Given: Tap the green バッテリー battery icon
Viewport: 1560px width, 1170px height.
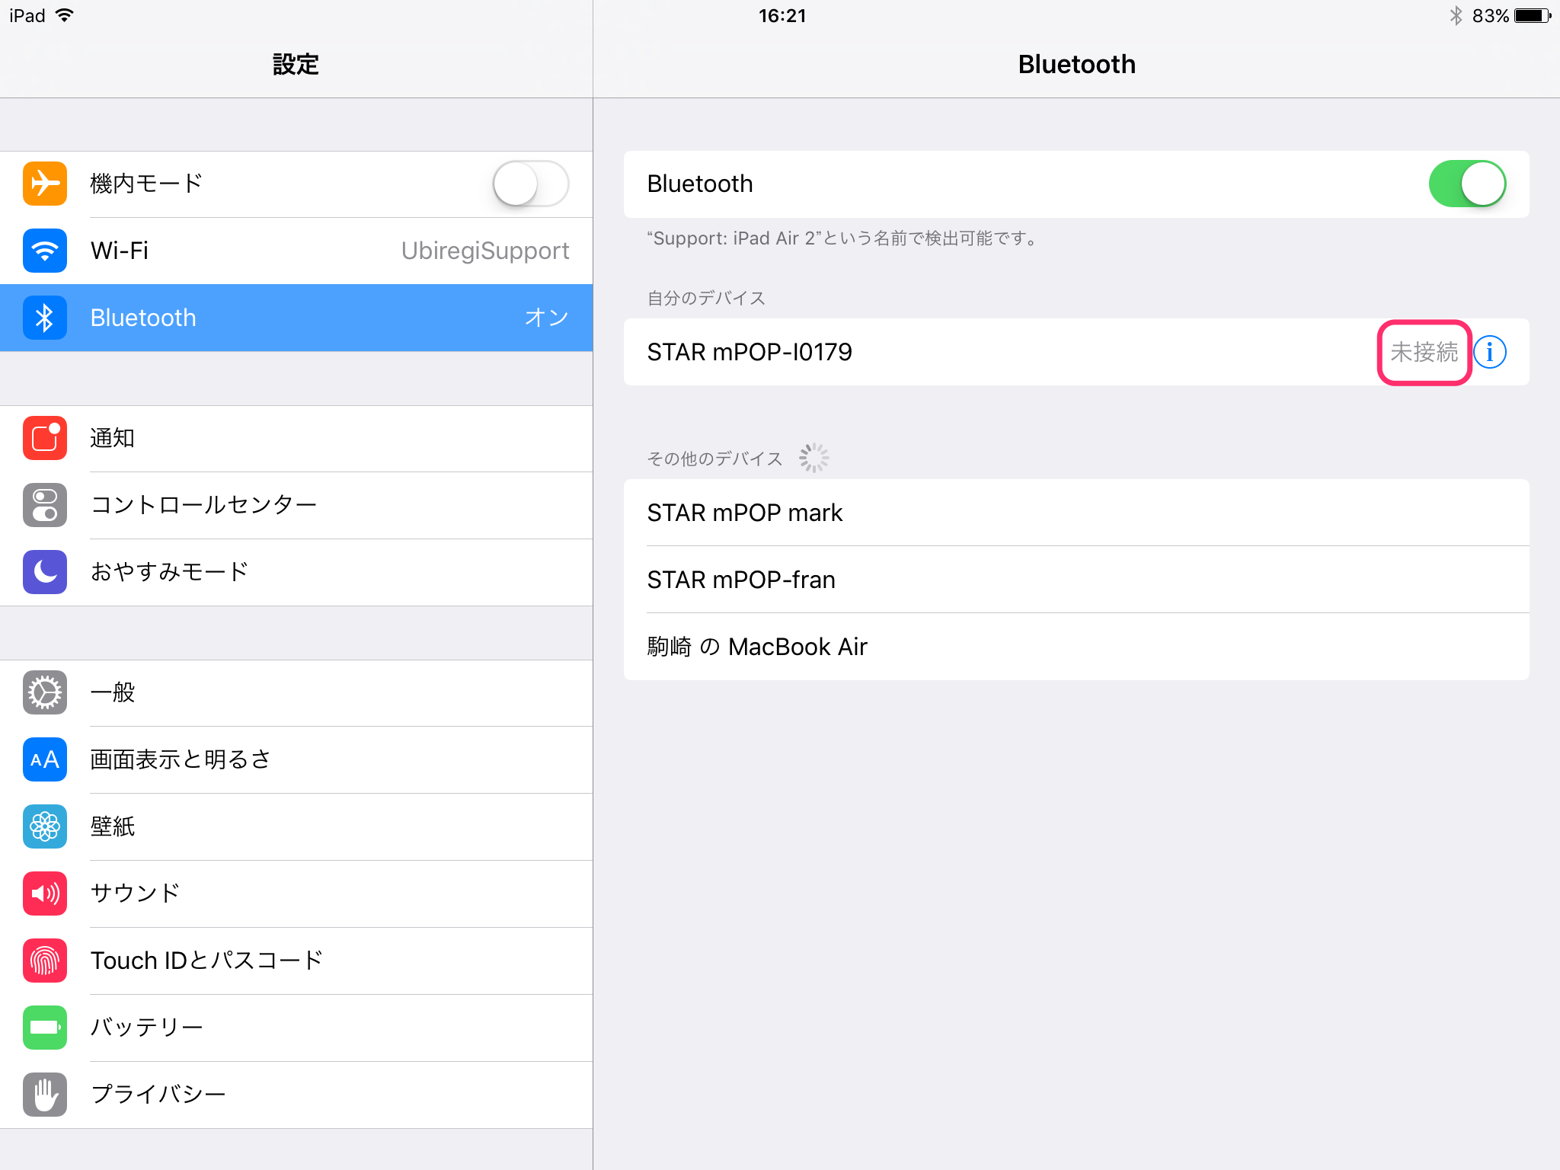Looking at the screenshot, I should 45,1028.
